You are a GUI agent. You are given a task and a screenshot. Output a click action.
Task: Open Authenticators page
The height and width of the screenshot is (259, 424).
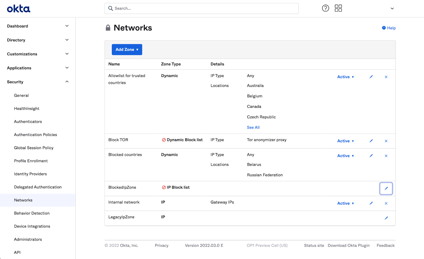[x=28, y=122]
